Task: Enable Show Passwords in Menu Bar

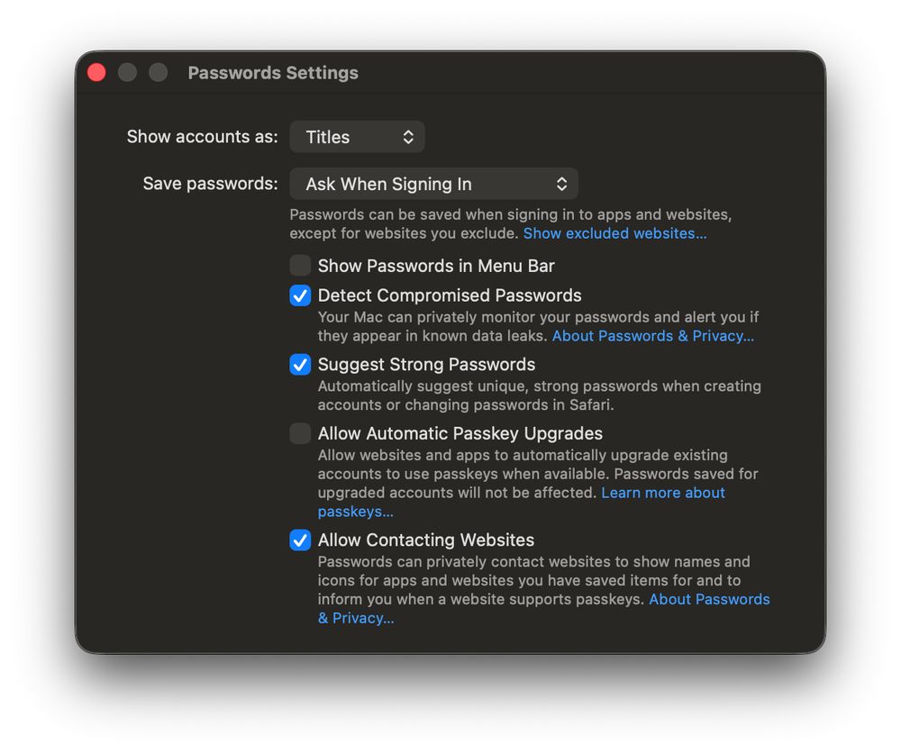Action: click(299, 266)
